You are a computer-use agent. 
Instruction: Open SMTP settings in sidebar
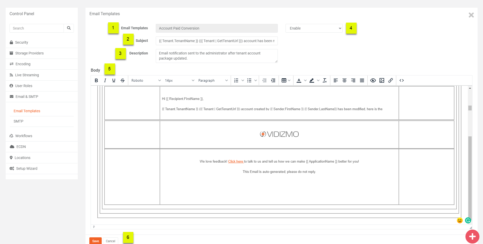click(x=19, y=121)
